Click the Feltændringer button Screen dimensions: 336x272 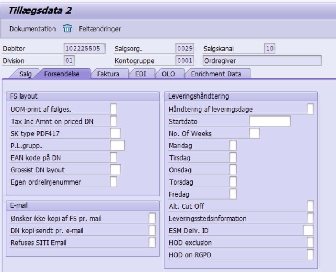click(100, 29)
